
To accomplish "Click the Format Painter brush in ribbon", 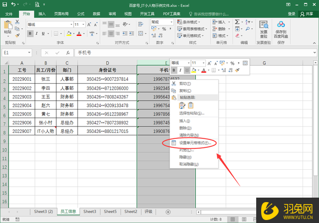I will pos(17,35).
